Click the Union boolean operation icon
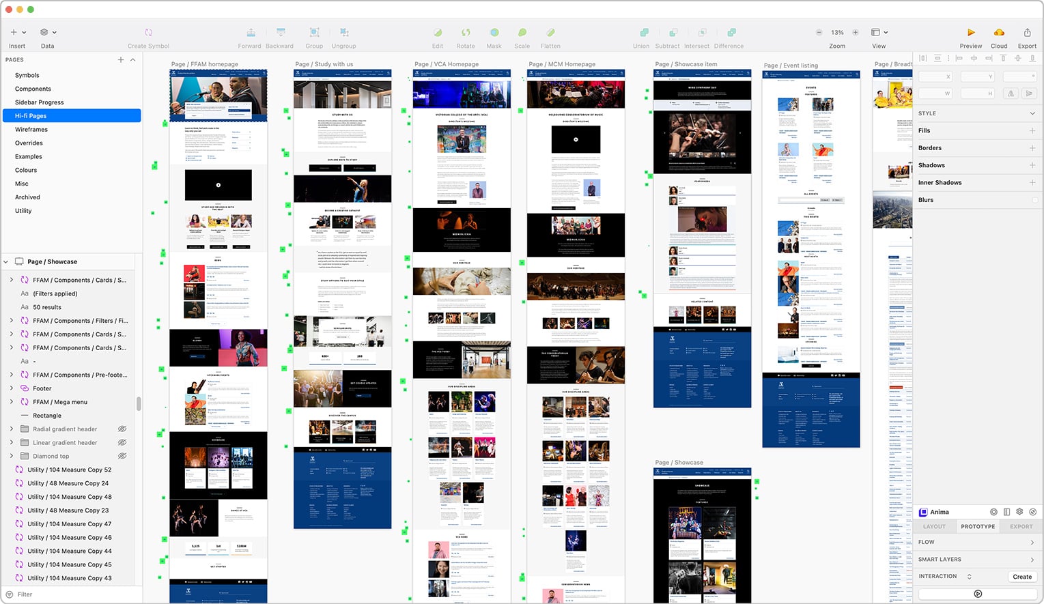The width and height of the screenshot is (1044, 604). (x=641, y=33)
